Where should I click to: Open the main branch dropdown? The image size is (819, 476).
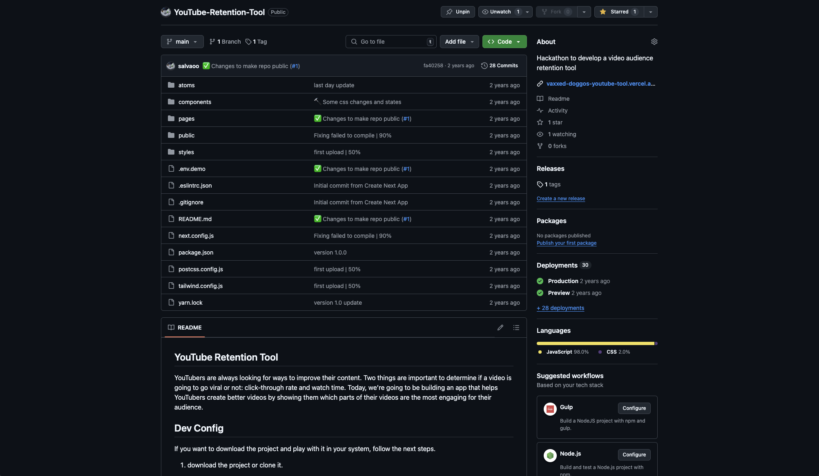tap(182, 41)
